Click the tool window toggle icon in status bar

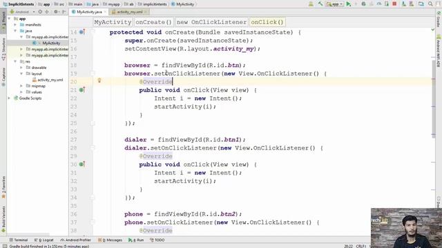click(5, 246)
